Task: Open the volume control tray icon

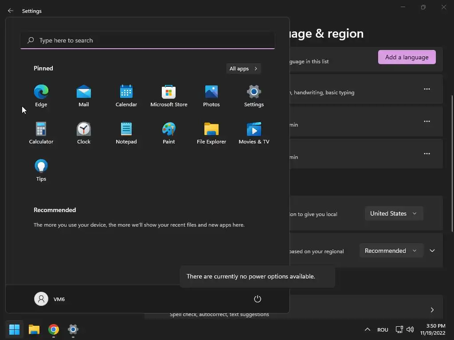Action: (x=410, y=329)
